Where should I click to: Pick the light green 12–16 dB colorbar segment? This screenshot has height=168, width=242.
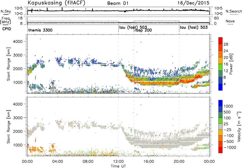coord(221,67)
